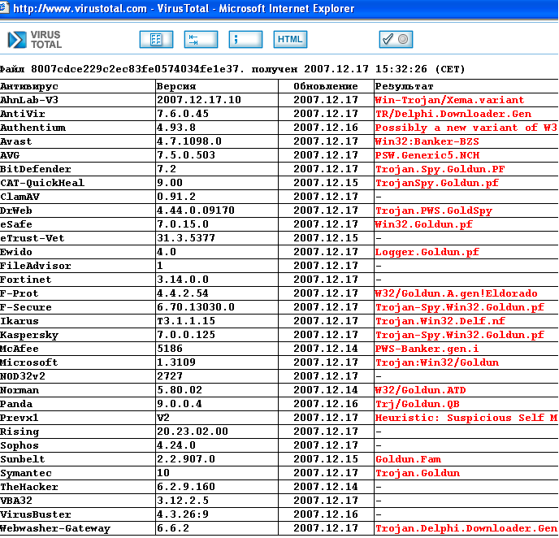Click AVG result PSW.Generic5.NCH

[427, 155]
